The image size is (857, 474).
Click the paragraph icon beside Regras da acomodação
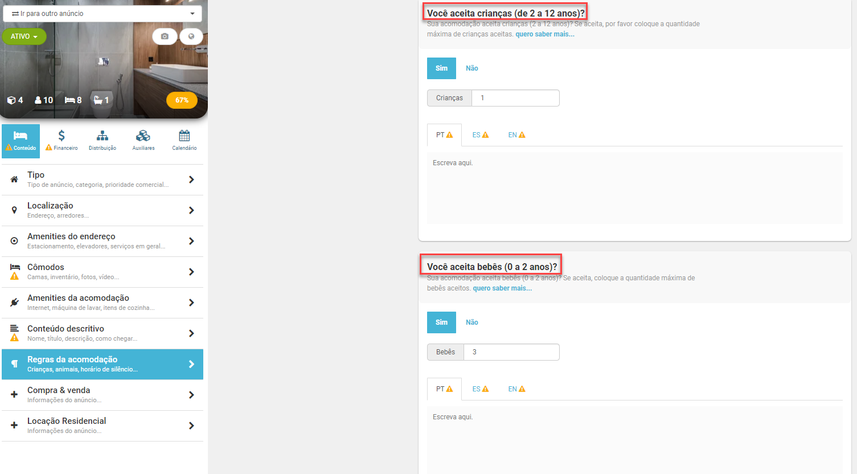pyautogui.click(x=14, y=364)
